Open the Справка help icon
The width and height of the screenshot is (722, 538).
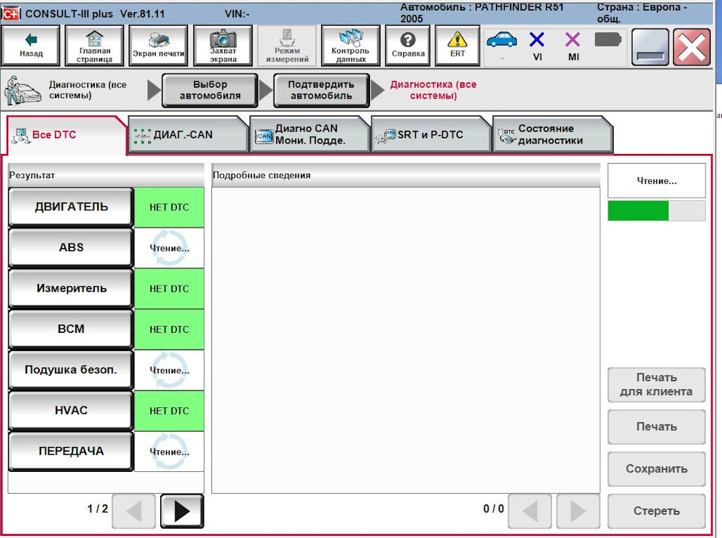tap(408, 40)
